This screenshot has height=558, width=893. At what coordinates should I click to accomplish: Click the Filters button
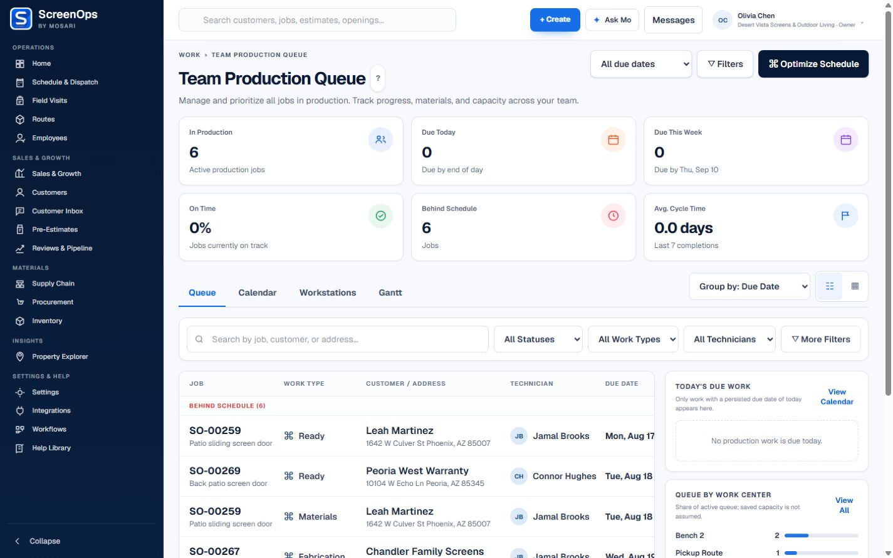pyautogui.click(x=725, y=64)
